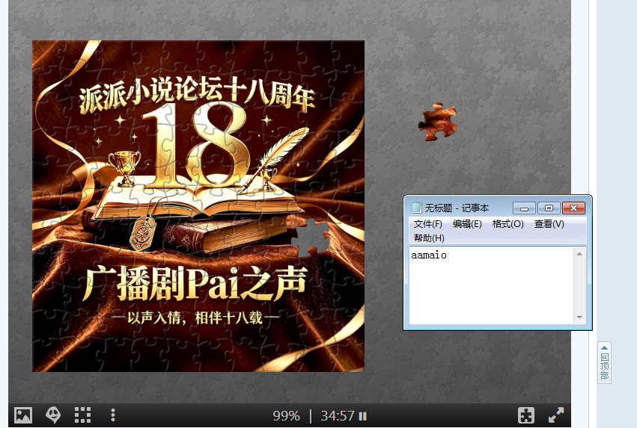Screen dimensions: 637x428
Task: Click the Notepad title bar icon
Action: coord(416,208)
